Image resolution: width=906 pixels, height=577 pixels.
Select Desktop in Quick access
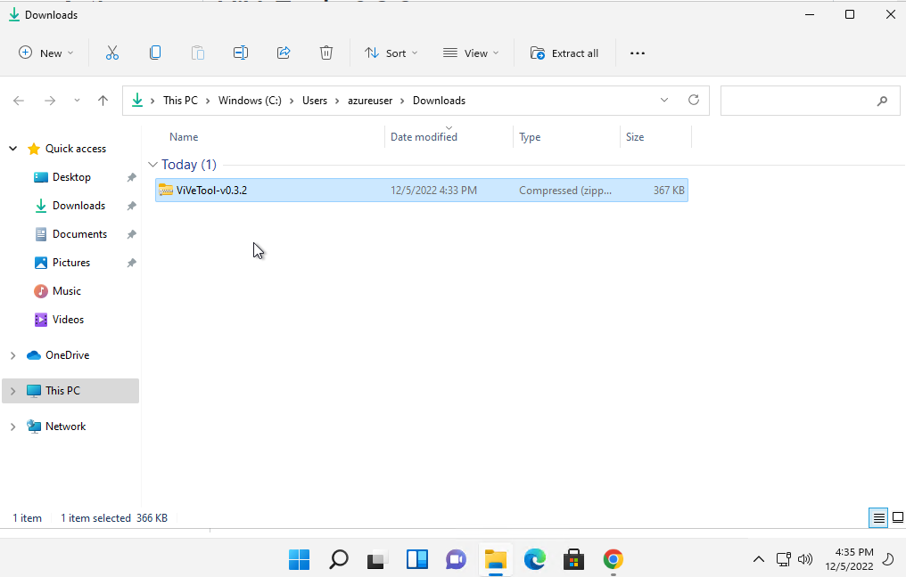tap(71, 177)
